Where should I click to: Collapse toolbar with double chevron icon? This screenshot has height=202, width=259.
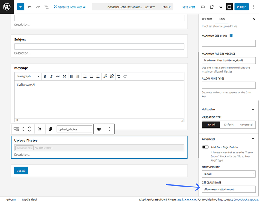221,7
